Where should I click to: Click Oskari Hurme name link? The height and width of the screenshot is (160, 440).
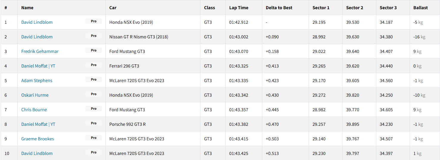coord(35,95)
